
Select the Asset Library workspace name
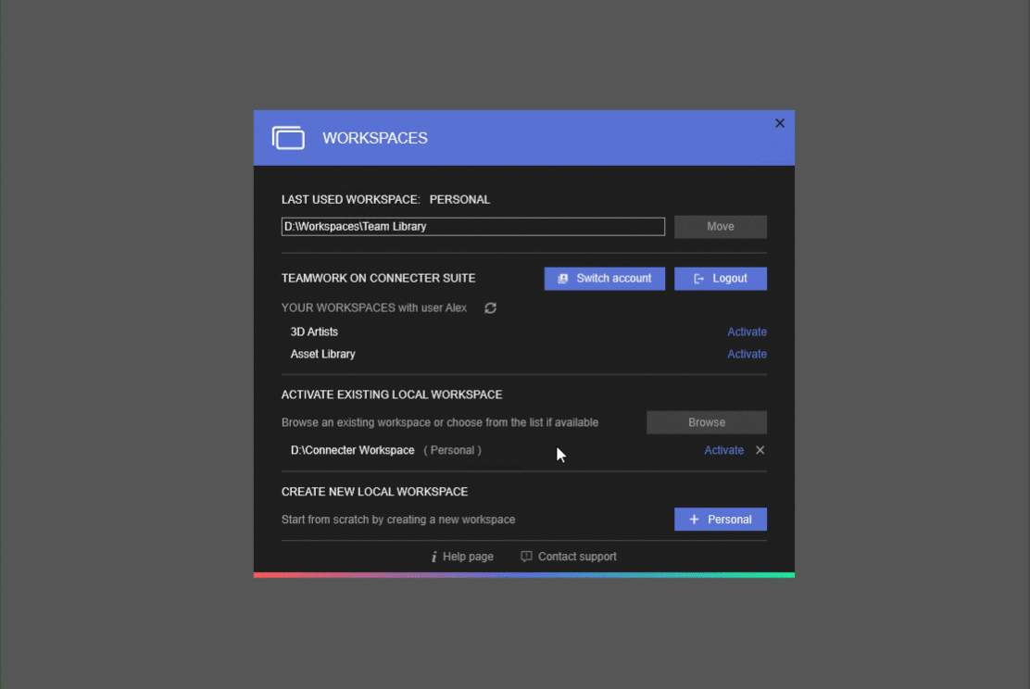pyautogui.click(x=322, y=354)
